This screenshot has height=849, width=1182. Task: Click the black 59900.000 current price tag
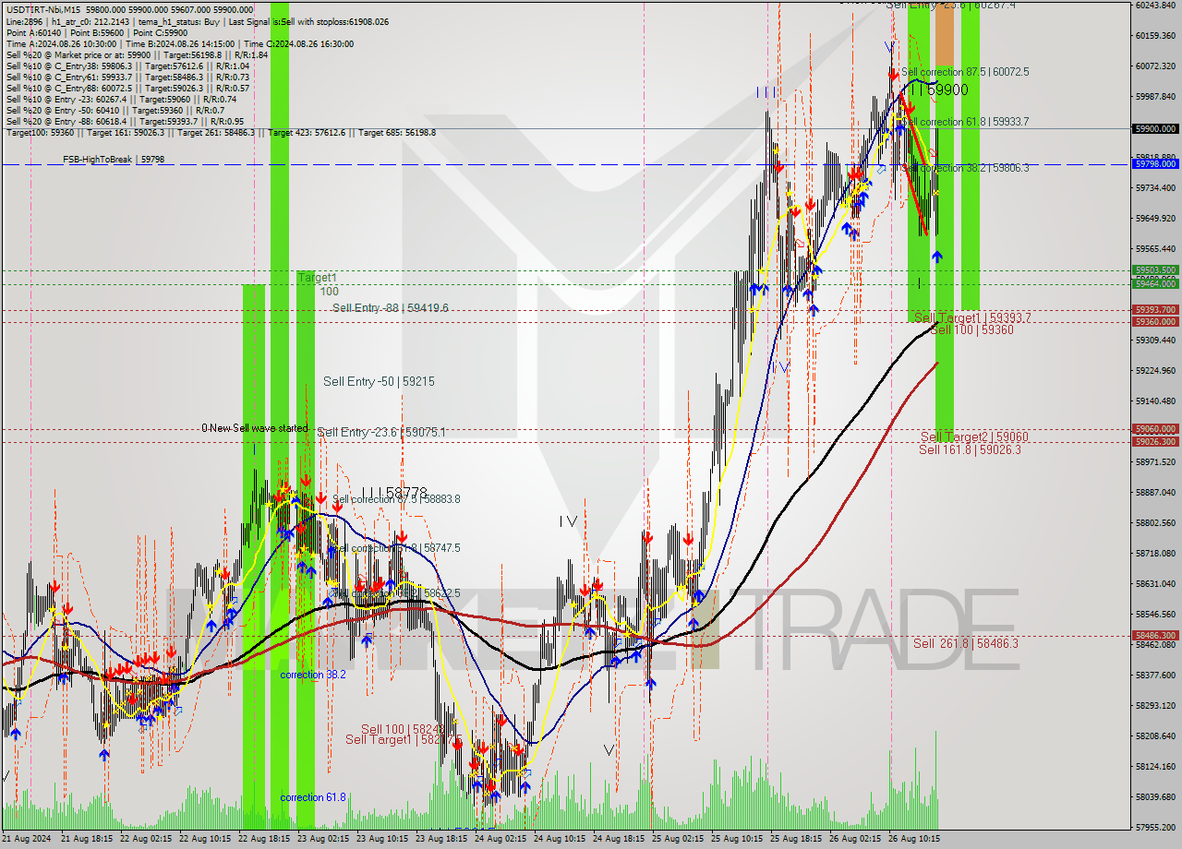pyautogui.click(x=1154, y=129)
